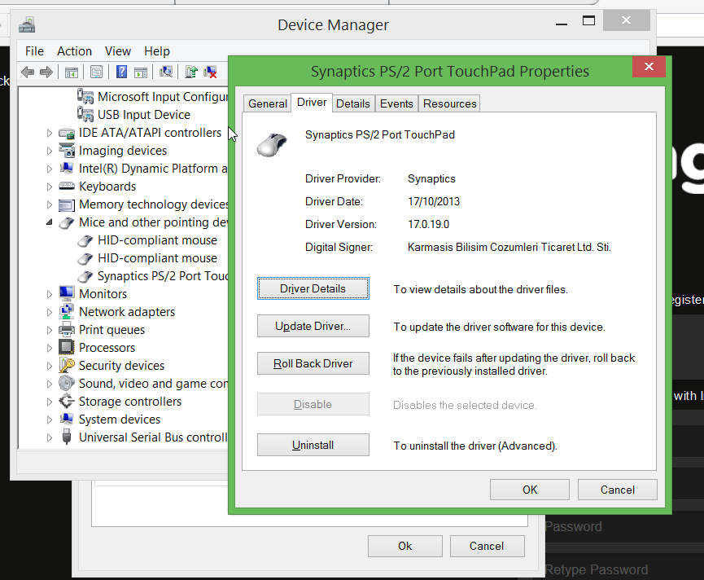Toggle the show/hide action pane toolbar icon
Screen dimensions: 704x580
(x=141, y=72)
